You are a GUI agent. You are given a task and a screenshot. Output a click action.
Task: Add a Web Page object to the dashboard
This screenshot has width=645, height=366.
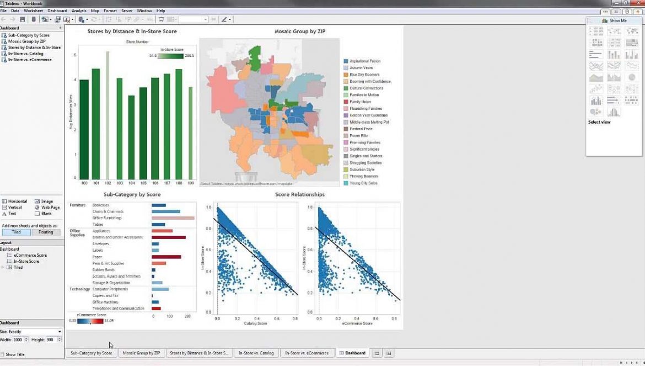(x=50, y=208)
